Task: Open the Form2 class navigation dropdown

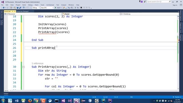Action: pos(91,14)
